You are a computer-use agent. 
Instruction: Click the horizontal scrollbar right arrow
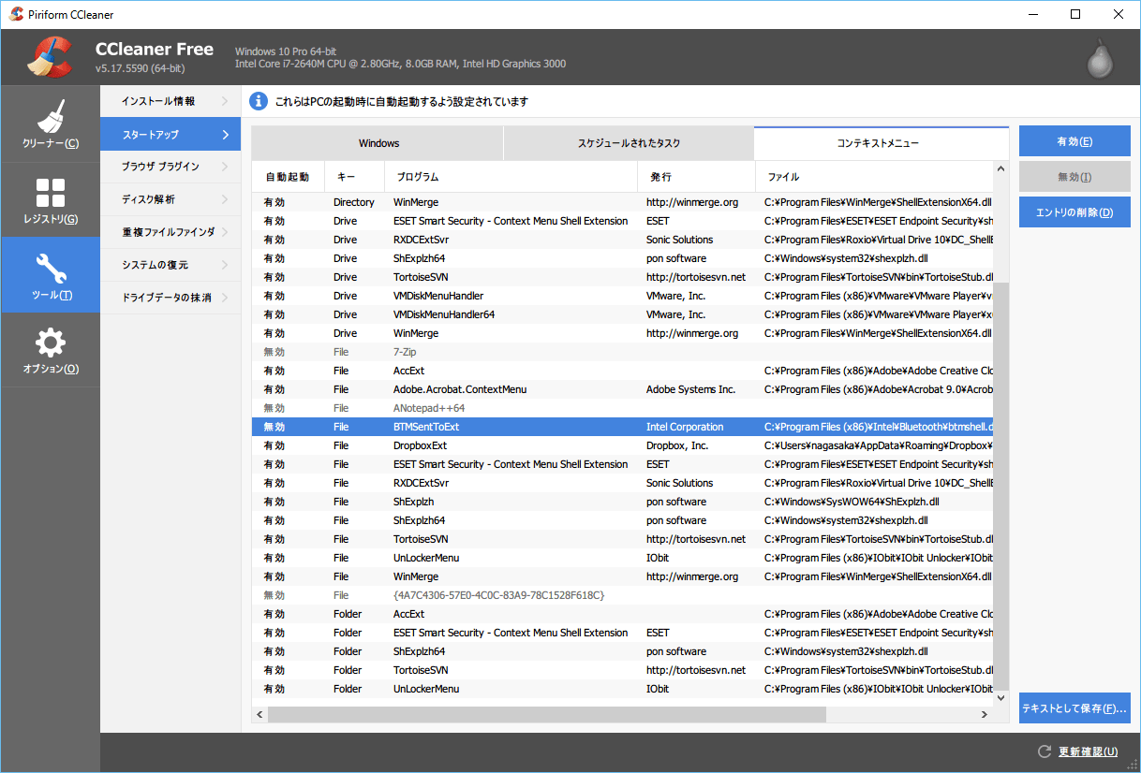pyautogui.click(x=985, y=715)
